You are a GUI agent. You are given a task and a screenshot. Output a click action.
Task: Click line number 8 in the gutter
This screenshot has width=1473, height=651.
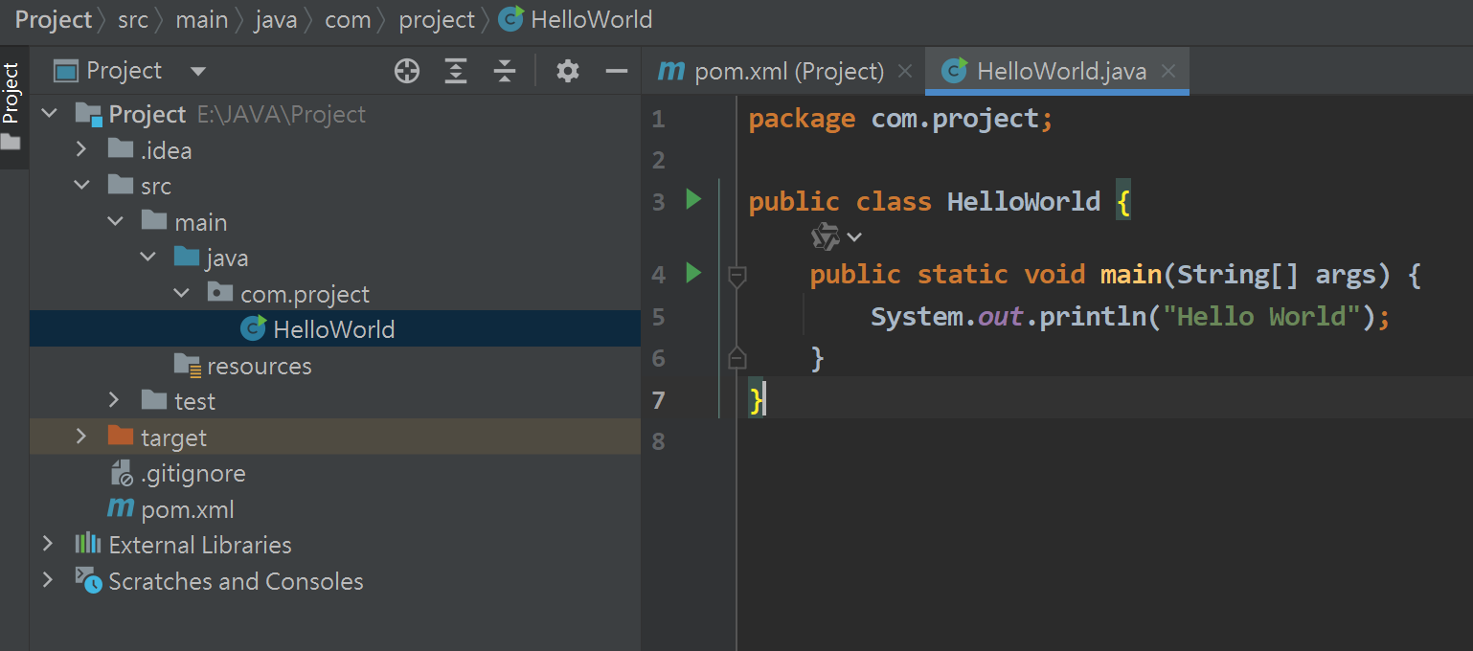click(658, 441)
